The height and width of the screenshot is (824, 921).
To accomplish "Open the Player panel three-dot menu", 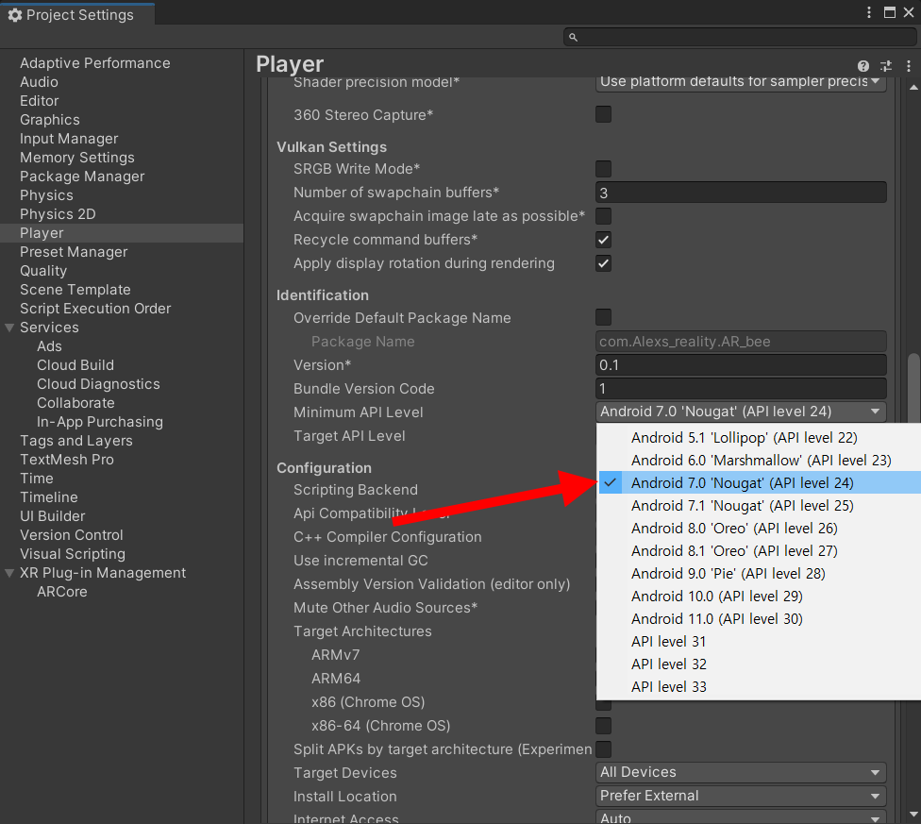I will click(x=908, y=66).
